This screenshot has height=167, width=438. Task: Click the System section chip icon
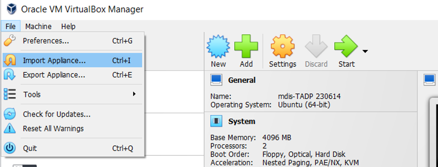216,121
